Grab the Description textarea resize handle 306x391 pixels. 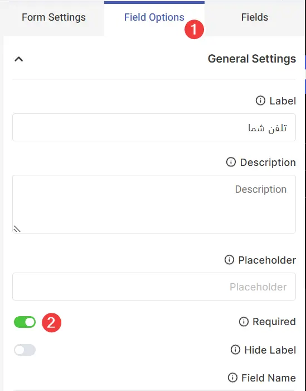(x=17, y=228)
